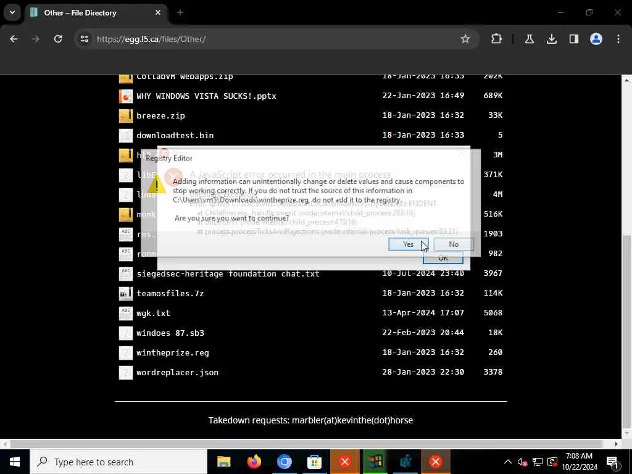Open site information icon in address bar
This screenshot has width=632, height=474.
point(84,39)
